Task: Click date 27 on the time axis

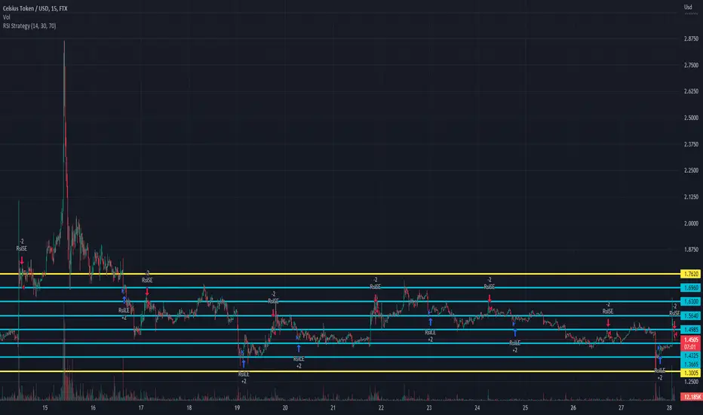Action: point(621,407)
